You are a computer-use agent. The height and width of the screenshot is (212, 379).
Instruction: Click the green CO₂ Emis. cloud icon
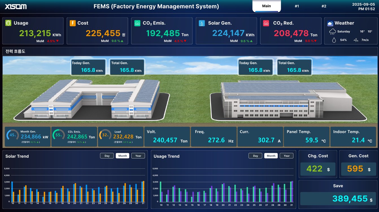137,23
